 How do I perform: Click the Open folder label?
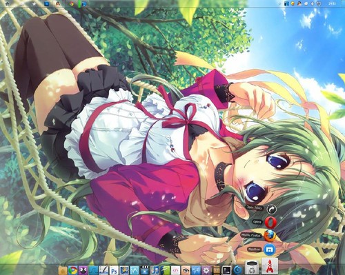pyautogui.click(x=255, y=207)
